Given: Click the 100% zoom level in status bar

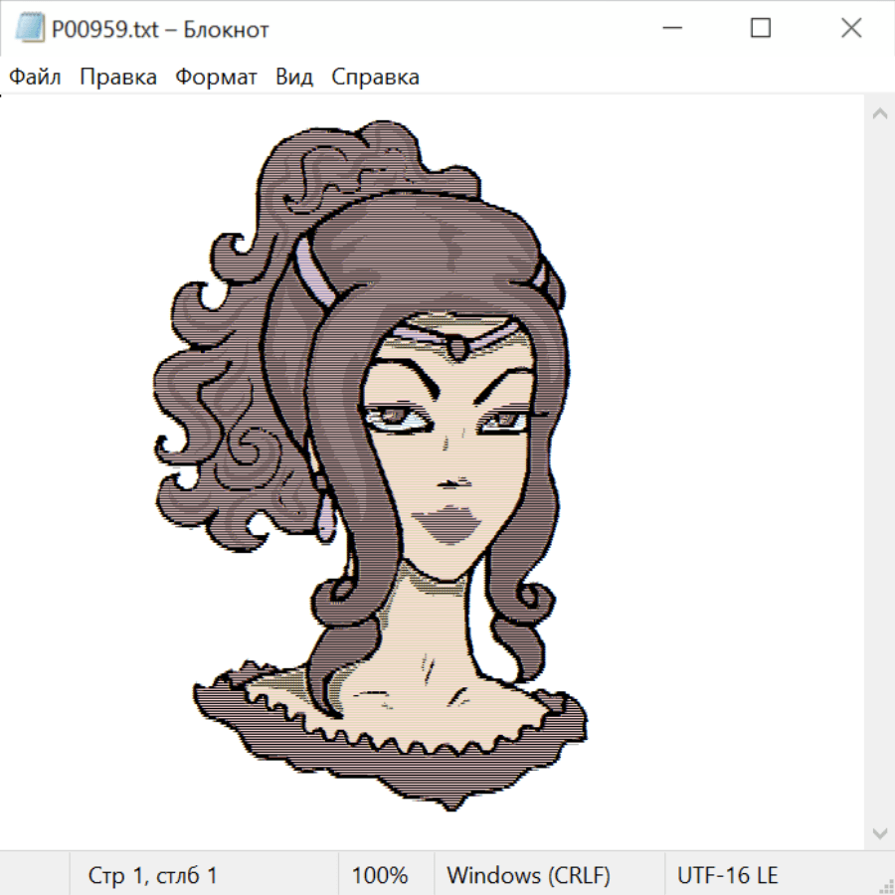Looking at the screenshot, I should point(380,875).
